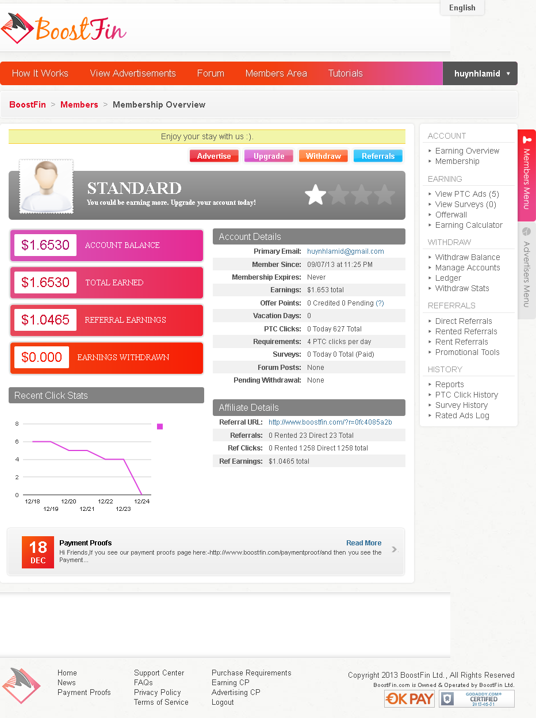Open Earning Overview in sidebar
Viewport: 536px width, 718px height.
(467, 151)
